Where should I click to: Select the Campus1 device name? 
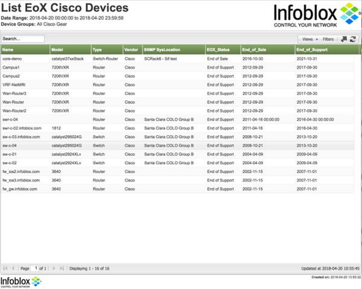pos(11,68)
